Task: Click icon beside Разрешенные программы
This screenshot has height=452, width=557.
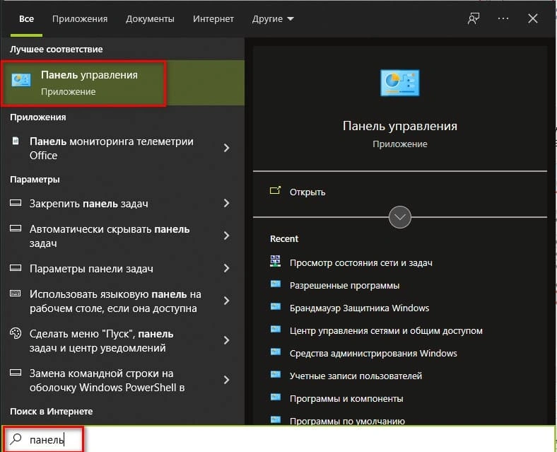Action: [276, 284]
